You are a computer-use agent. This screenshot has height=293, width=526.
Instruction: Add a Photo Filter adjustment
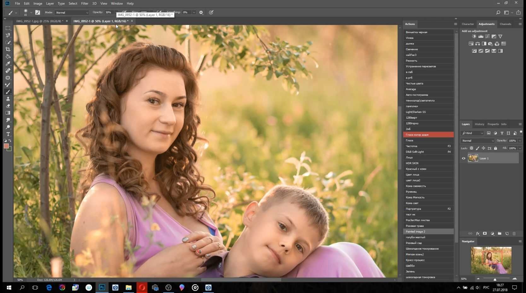coord(490,44)
